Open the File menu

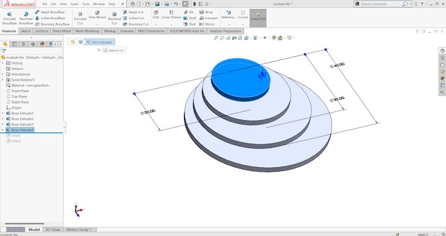pos(45,4)
